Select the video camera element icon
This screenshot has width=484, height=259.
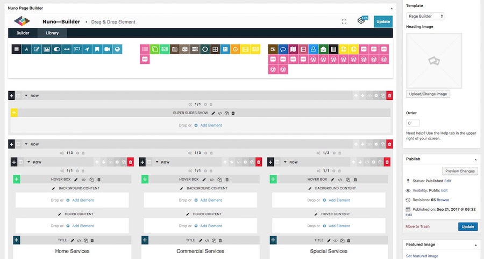tap(107, 49)
